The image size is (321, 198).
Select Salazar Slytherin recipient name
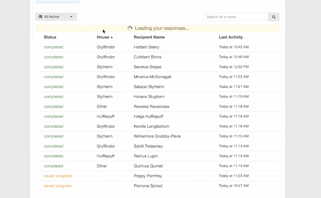pyautogui.click(x=149, y=87)
